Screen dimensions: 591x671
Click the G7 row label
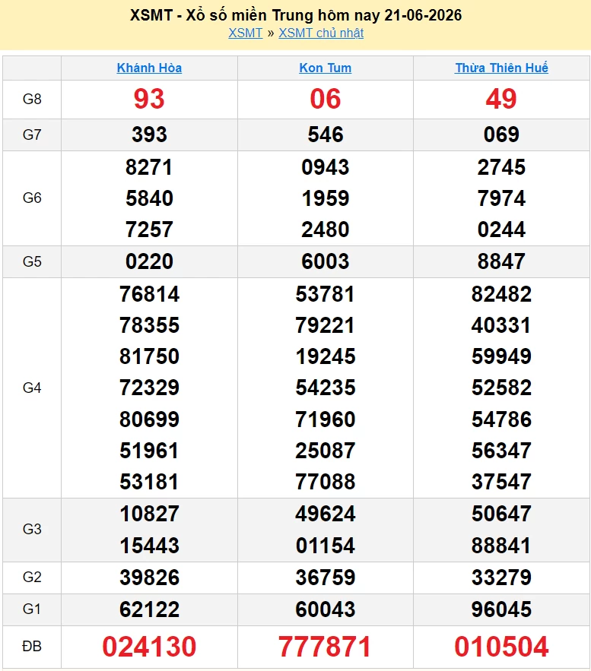pos(32,135)
